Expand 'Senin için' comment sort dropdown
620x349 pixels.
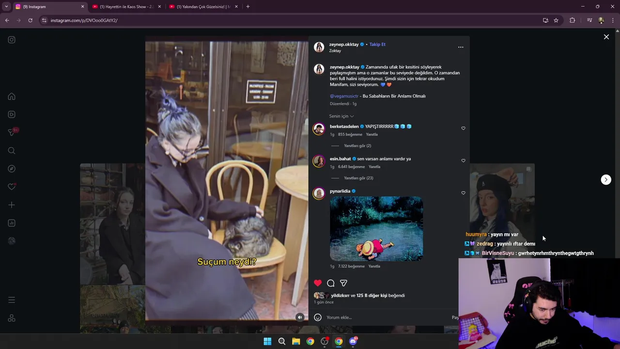coord(341,116)
